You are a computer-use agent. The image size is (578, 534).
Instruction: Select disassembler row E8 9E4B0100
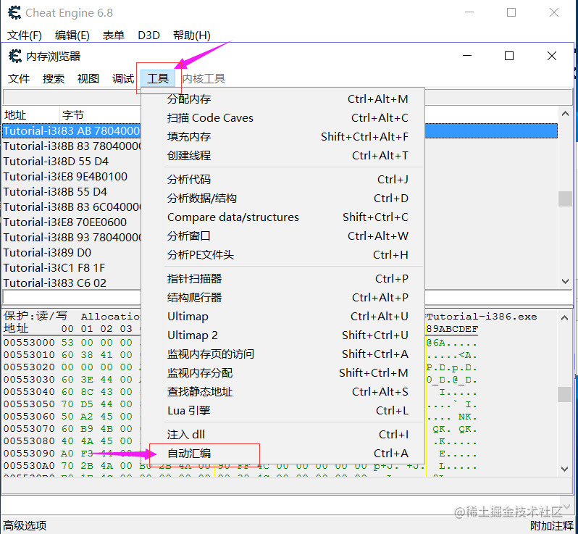pyautogui.click(x=72, y=176)
